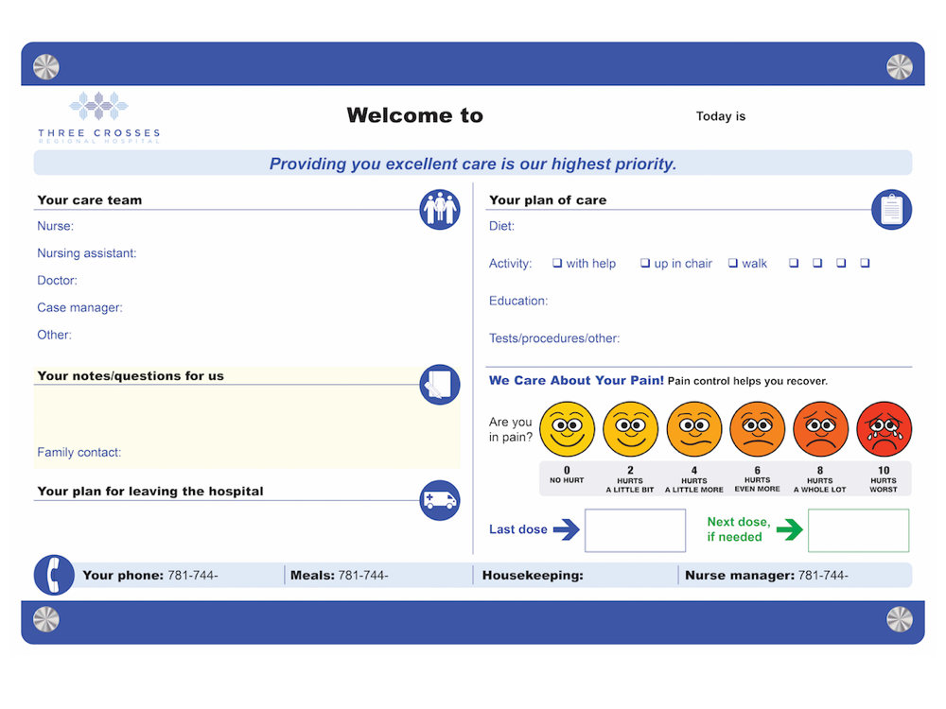
Task: Click the Three Crosses Regional Hospital logo
Action: (x=99, y=117)
